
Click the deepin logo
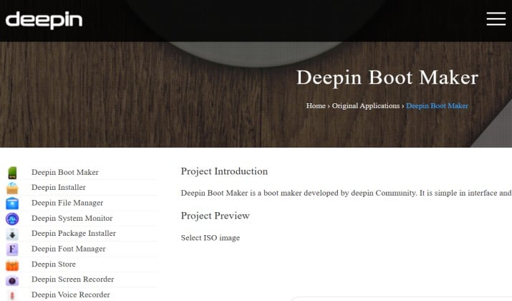(44, 20)
